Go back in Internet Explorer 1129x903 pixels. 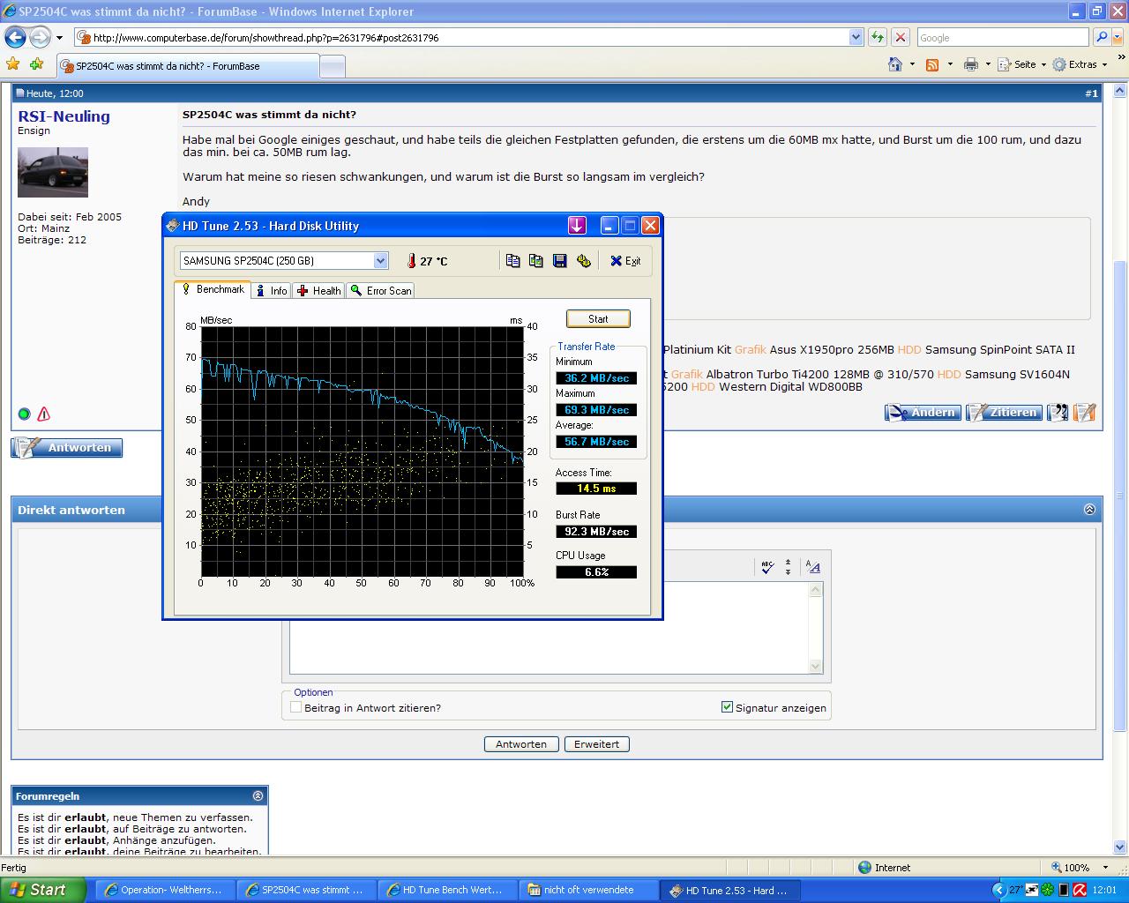pos(15,37)
